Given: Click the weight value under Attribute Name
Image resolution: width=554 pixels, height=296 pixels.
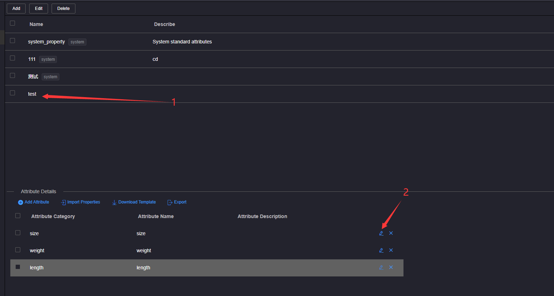Looking at the screenshot, I should [x=144, y=250].
